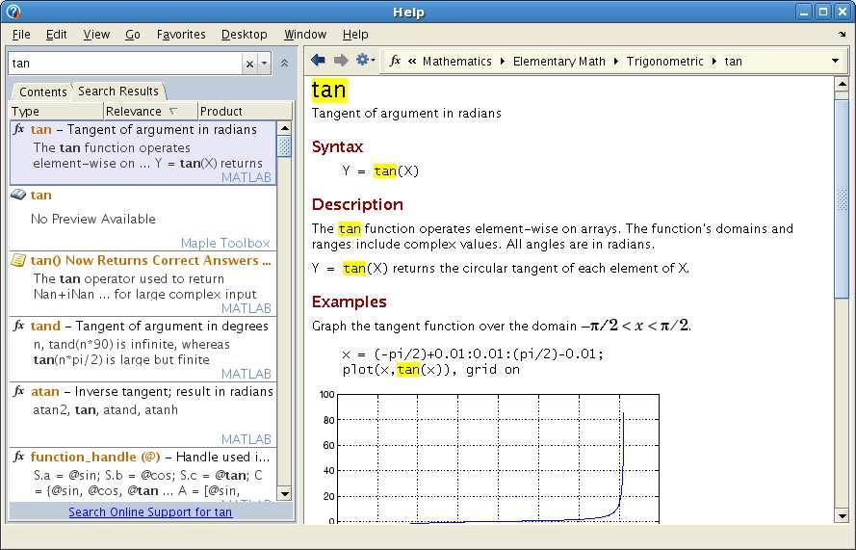
Task: Open search history dropdown arrow
Action: point(264,64)
